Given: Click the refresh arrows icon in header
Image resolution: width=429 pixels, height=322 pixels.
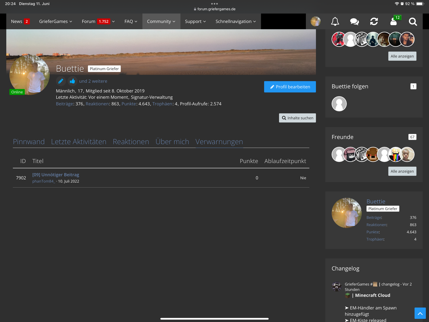Looking at the screenshot, I should point(374,21).
